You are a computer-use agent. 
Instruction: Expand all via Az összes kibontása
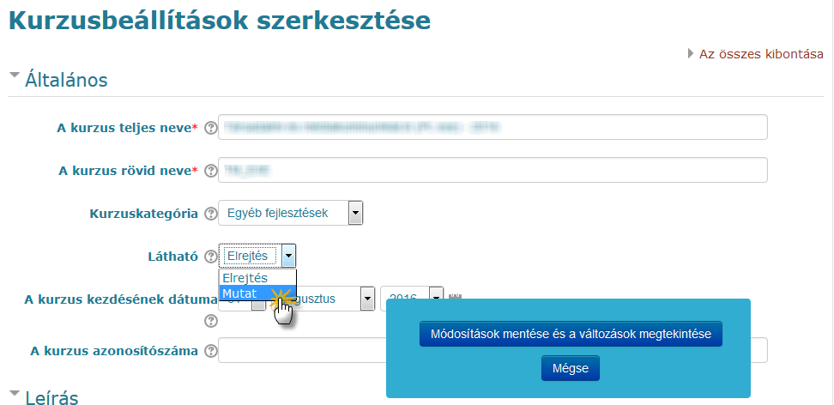pos(760,54)
